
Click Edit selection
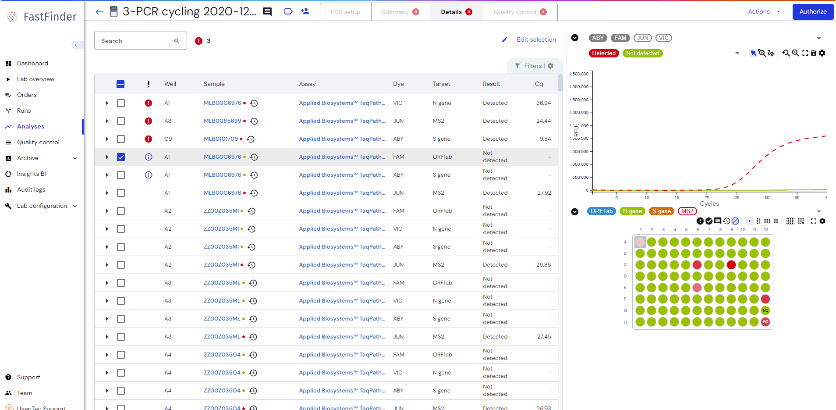tap(536, 39)
